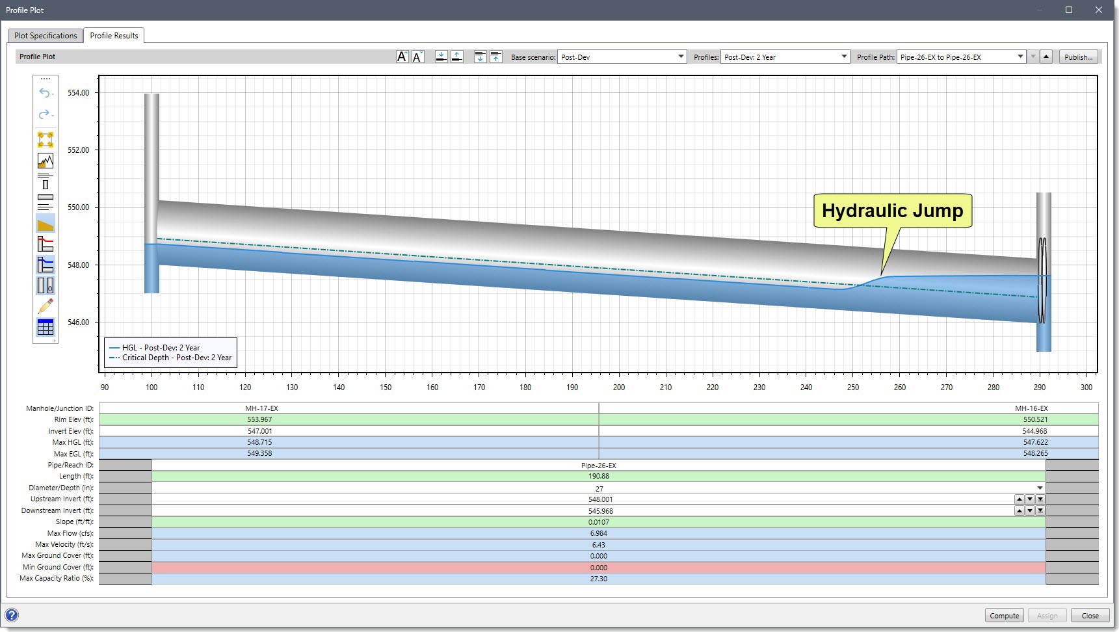
Task: Click the decrease font size icon
Action: [x=417, y=57]
